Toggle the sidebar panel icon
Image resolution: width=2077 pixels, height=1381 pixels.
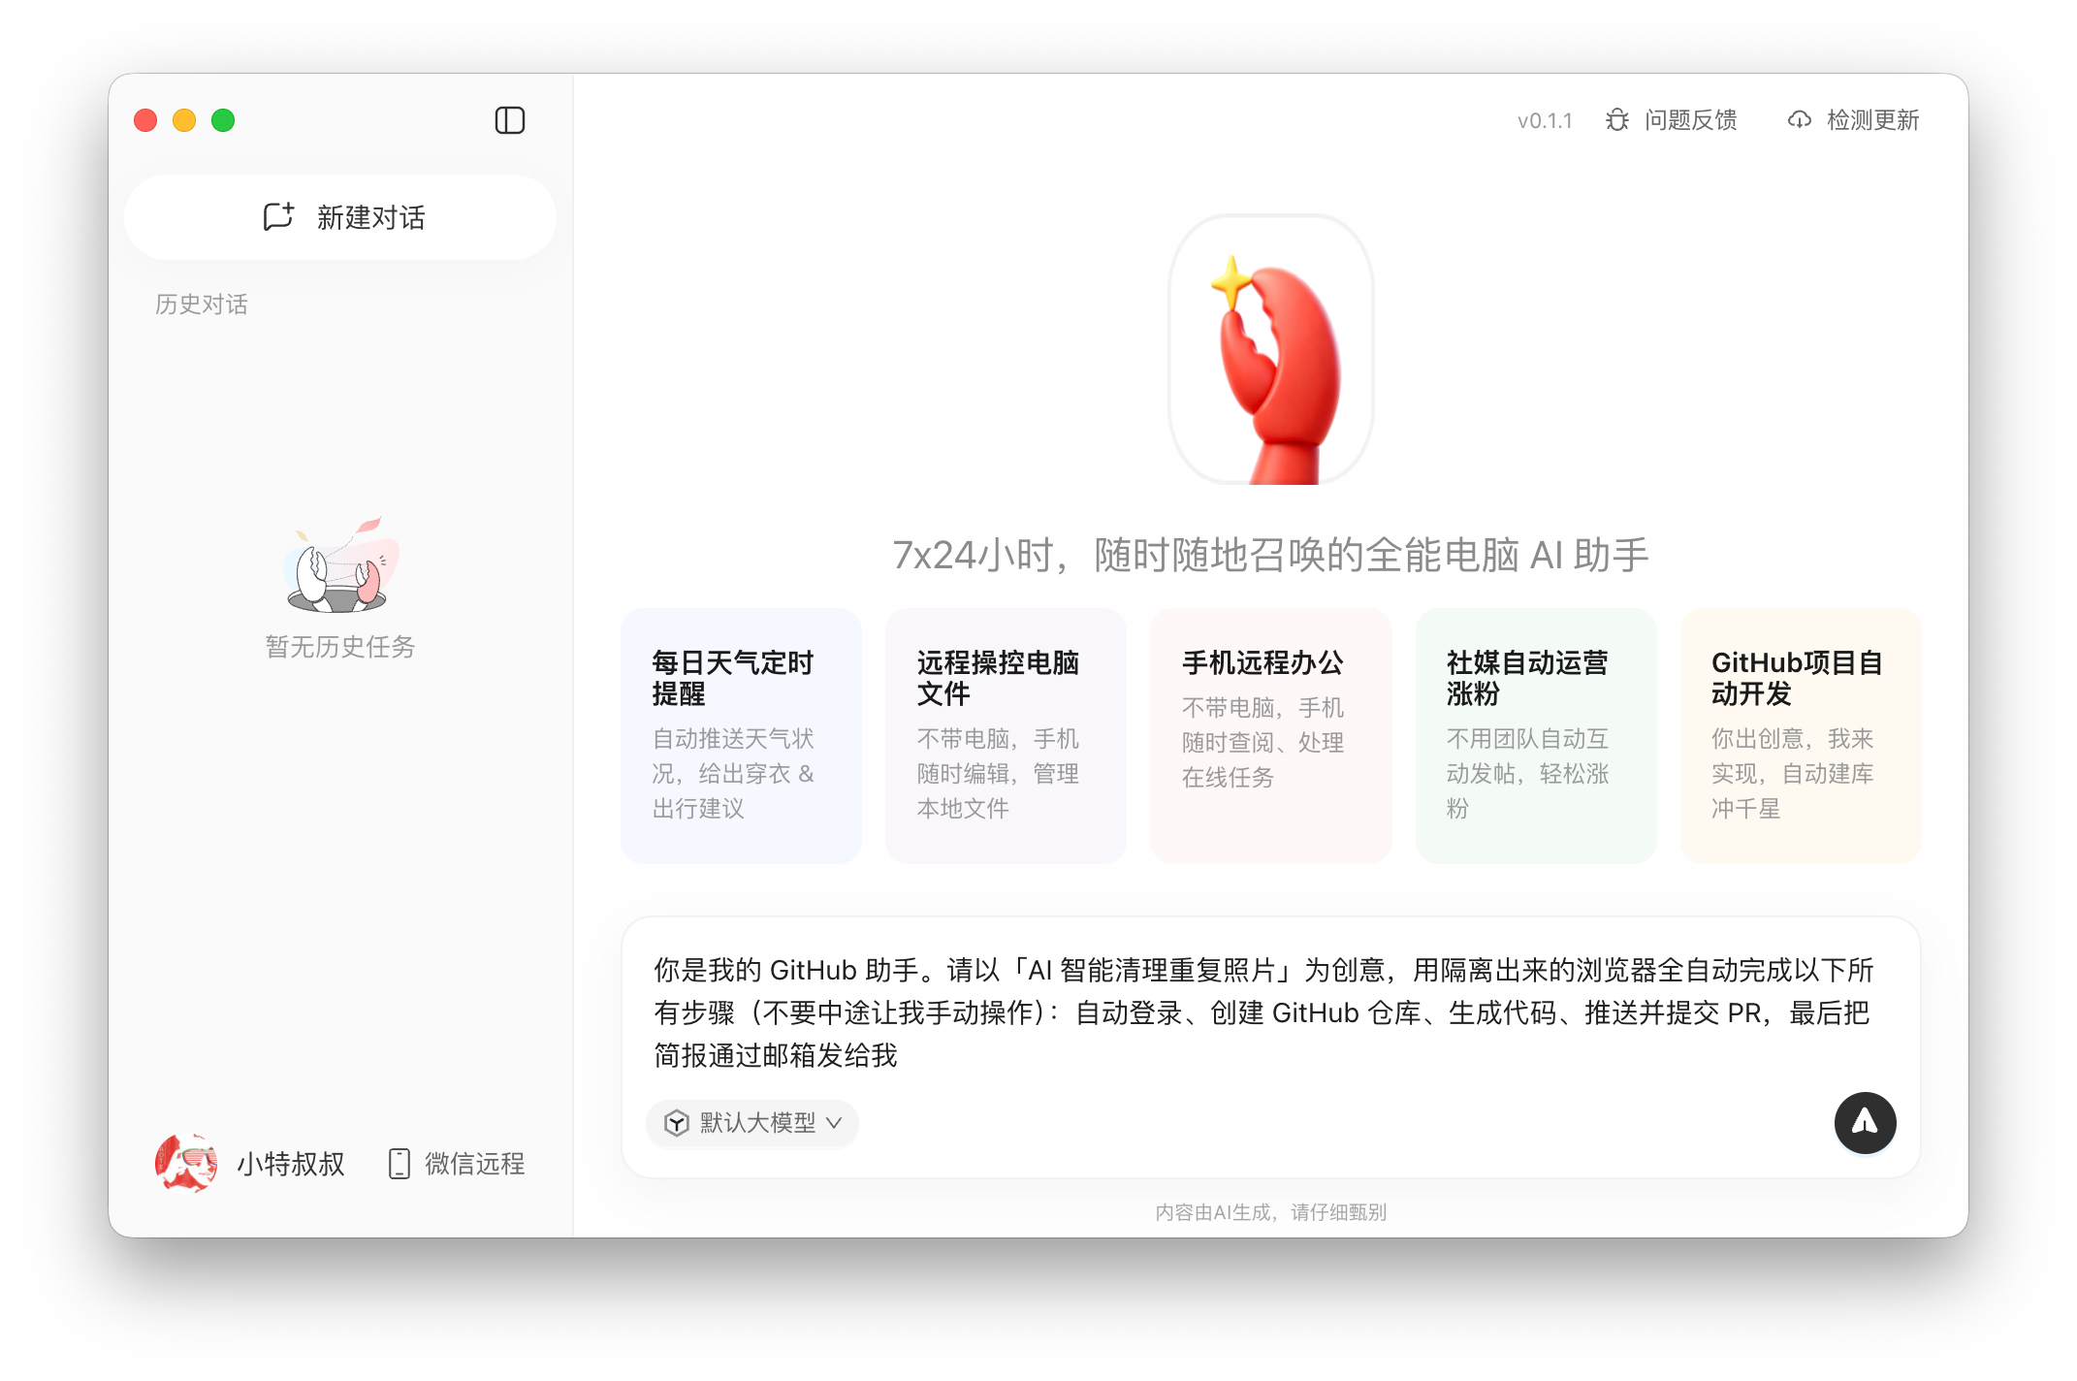[x=509, y=120]
